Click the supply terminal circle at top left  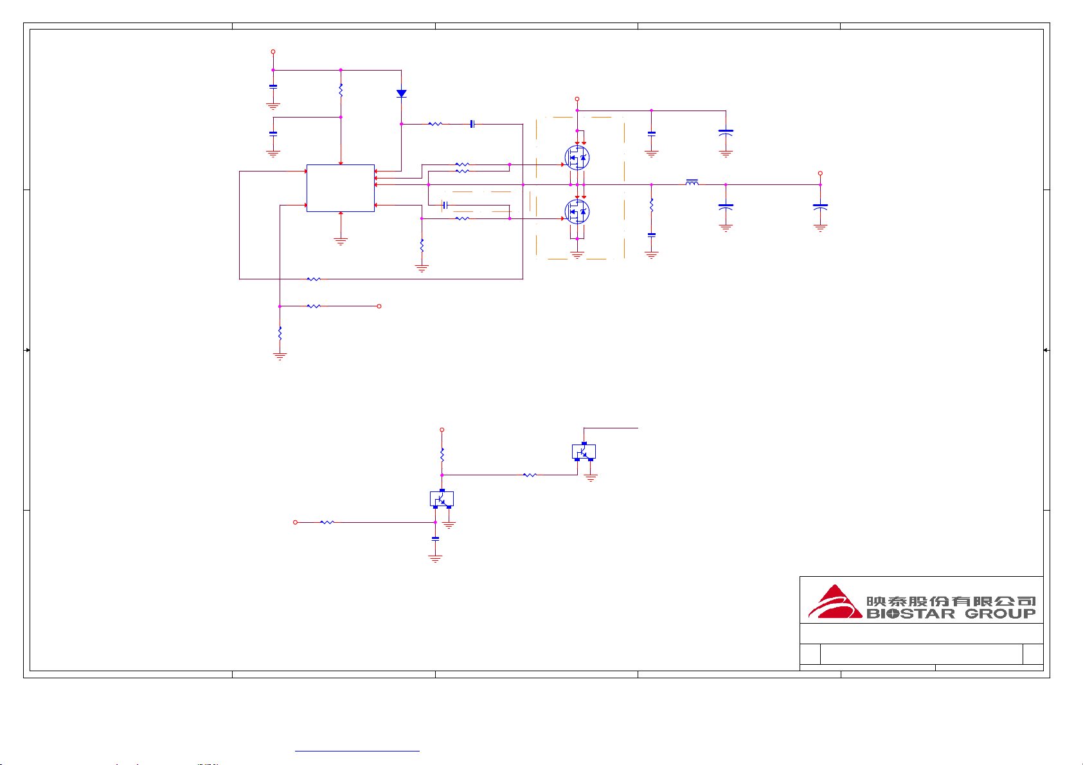(x=273, y=51)
